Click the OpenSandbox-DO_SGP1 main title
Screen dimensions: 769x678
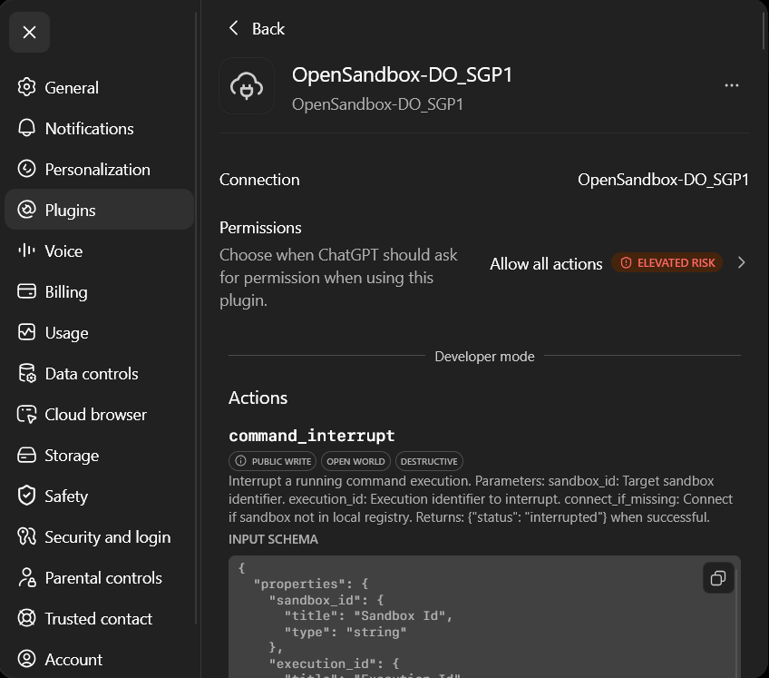tap(402, 75)
